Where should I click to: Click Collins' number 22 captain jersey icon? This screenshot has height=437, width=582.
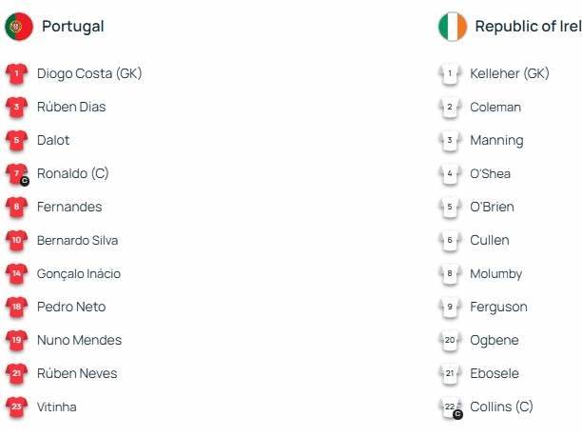[450, 407]
